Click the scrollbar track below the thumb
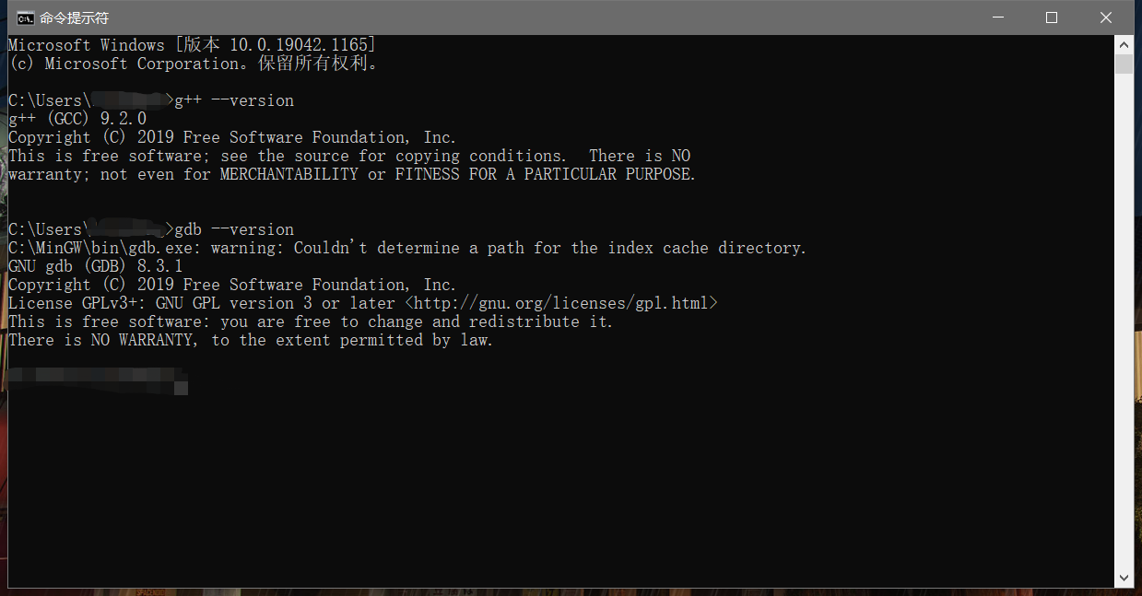This screenshot has width=1142, height=596. pos(1125,322)
